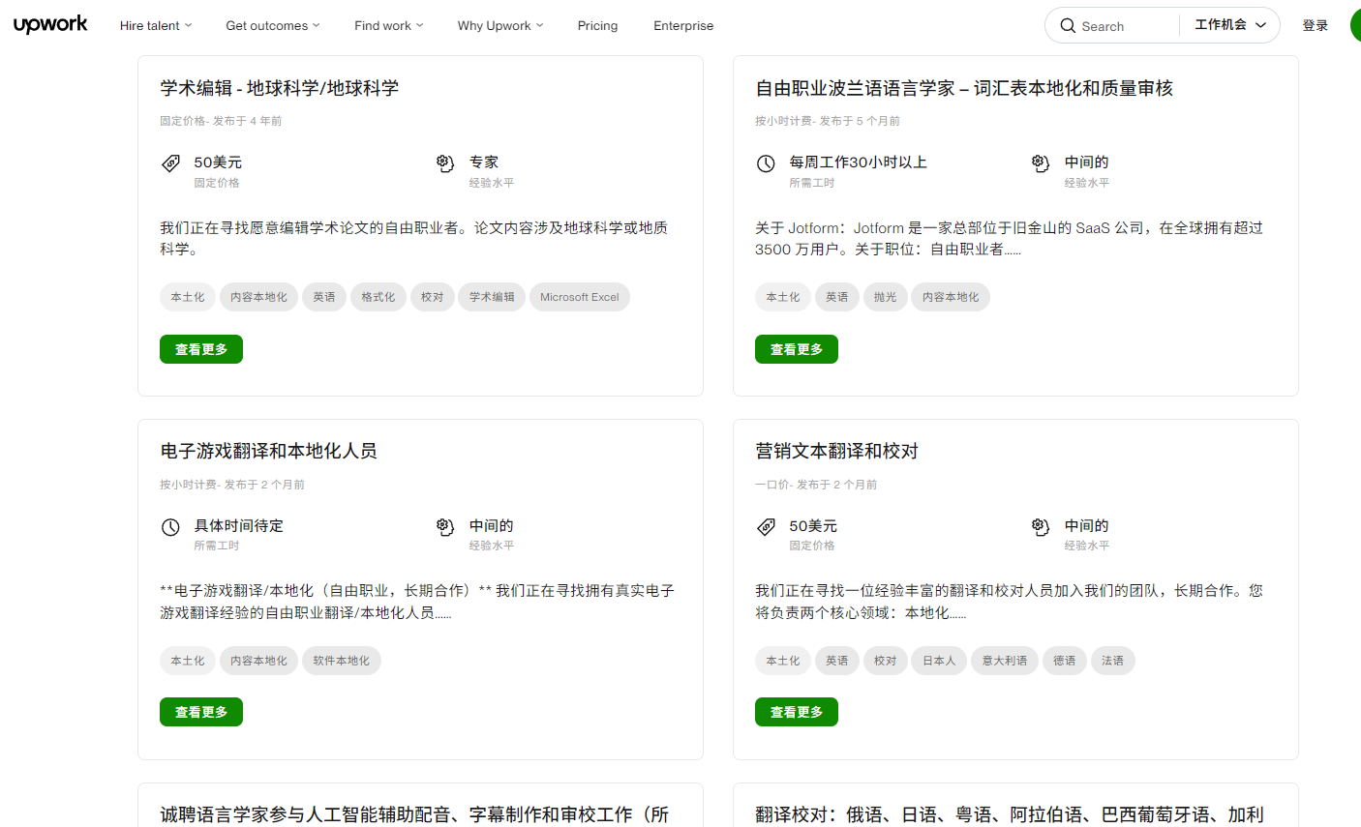The height and width of the screenshot is (827, 1361).
Task: Click the expert level icon beside 专家
Action: point(445,163)
